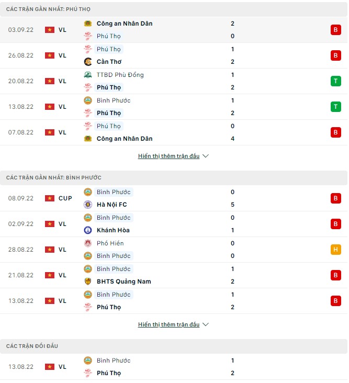The width and height of the screenshot is (349, 383).
Task: Click Cần Thơ team logo
Action: (88, 62)
